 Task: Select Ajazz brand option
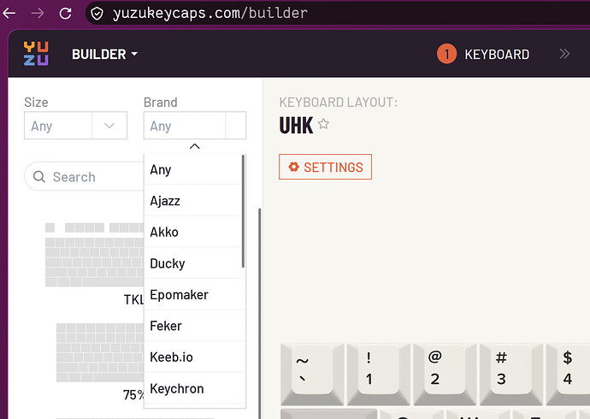coord(195,200)
